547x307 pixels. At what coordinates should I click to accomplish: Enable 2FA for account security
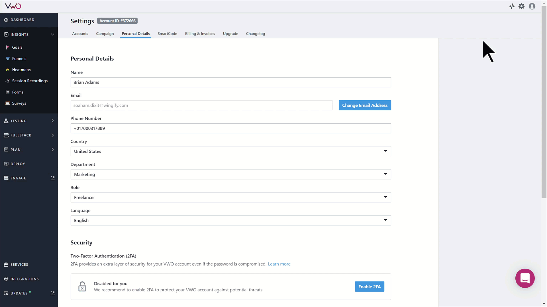(370, 286)
